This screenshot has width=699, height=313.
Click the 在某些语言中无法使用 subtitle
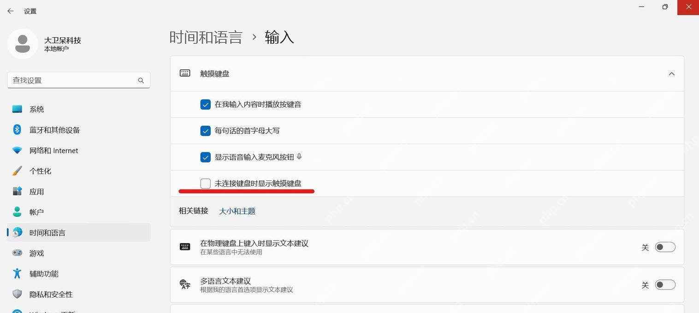tap(231, 252)
